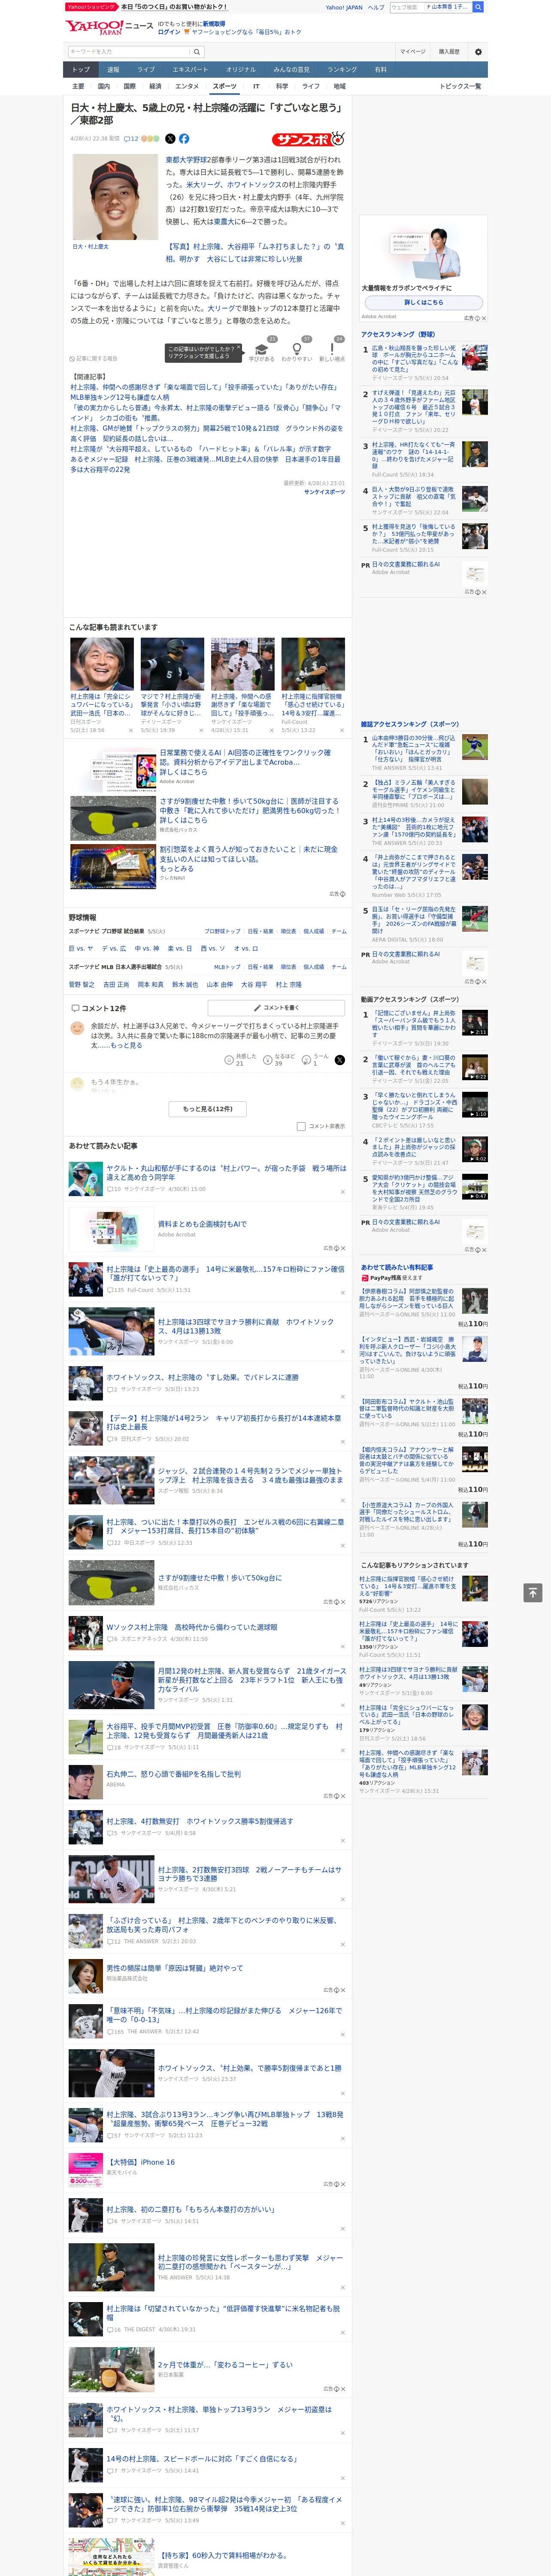Image resolution: width=551 pixels, height=2576 pixels.
Task: Click the 記事に関する報告 report icon
Action: click(93, 358)
